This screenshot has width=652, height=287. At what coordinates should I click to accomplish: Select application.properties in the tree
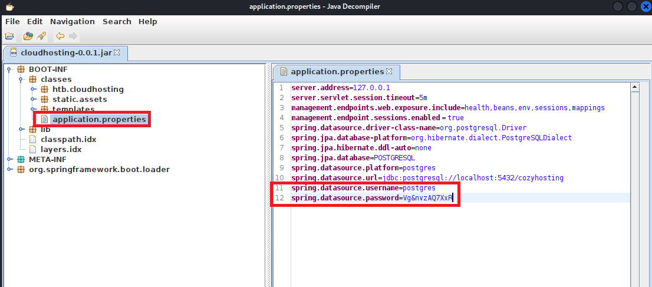coord(98,120)
